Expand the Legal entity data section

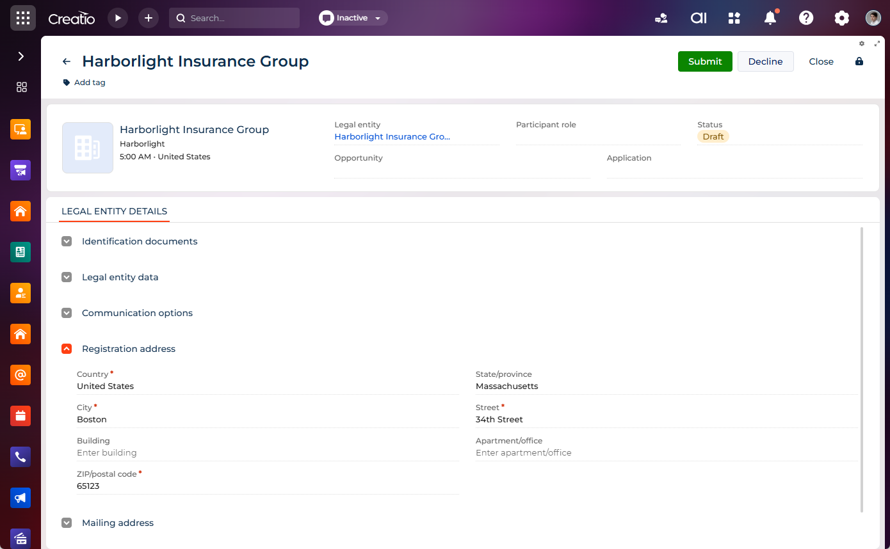tap(67, 277)
